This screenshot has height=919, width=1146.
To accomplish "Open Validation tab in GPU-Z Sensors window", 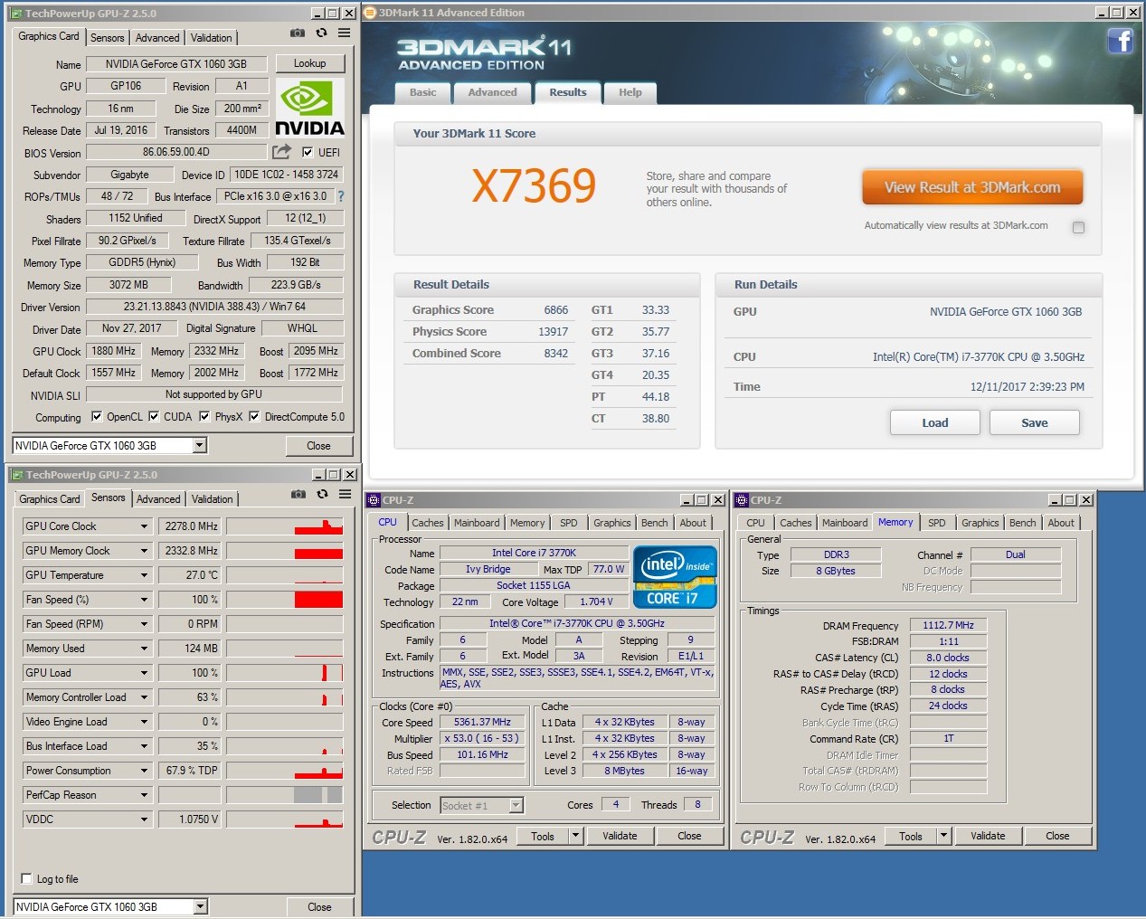I will coord(213,499).
